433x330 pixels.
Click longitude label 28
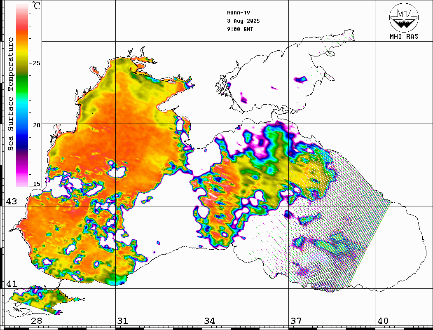pyautogui.click(x=36, y=321)
